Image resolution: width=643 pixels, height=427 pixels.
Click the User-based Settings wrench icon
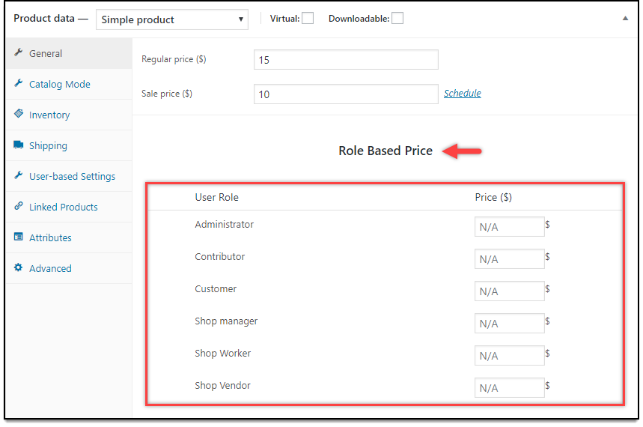(18, 175)
